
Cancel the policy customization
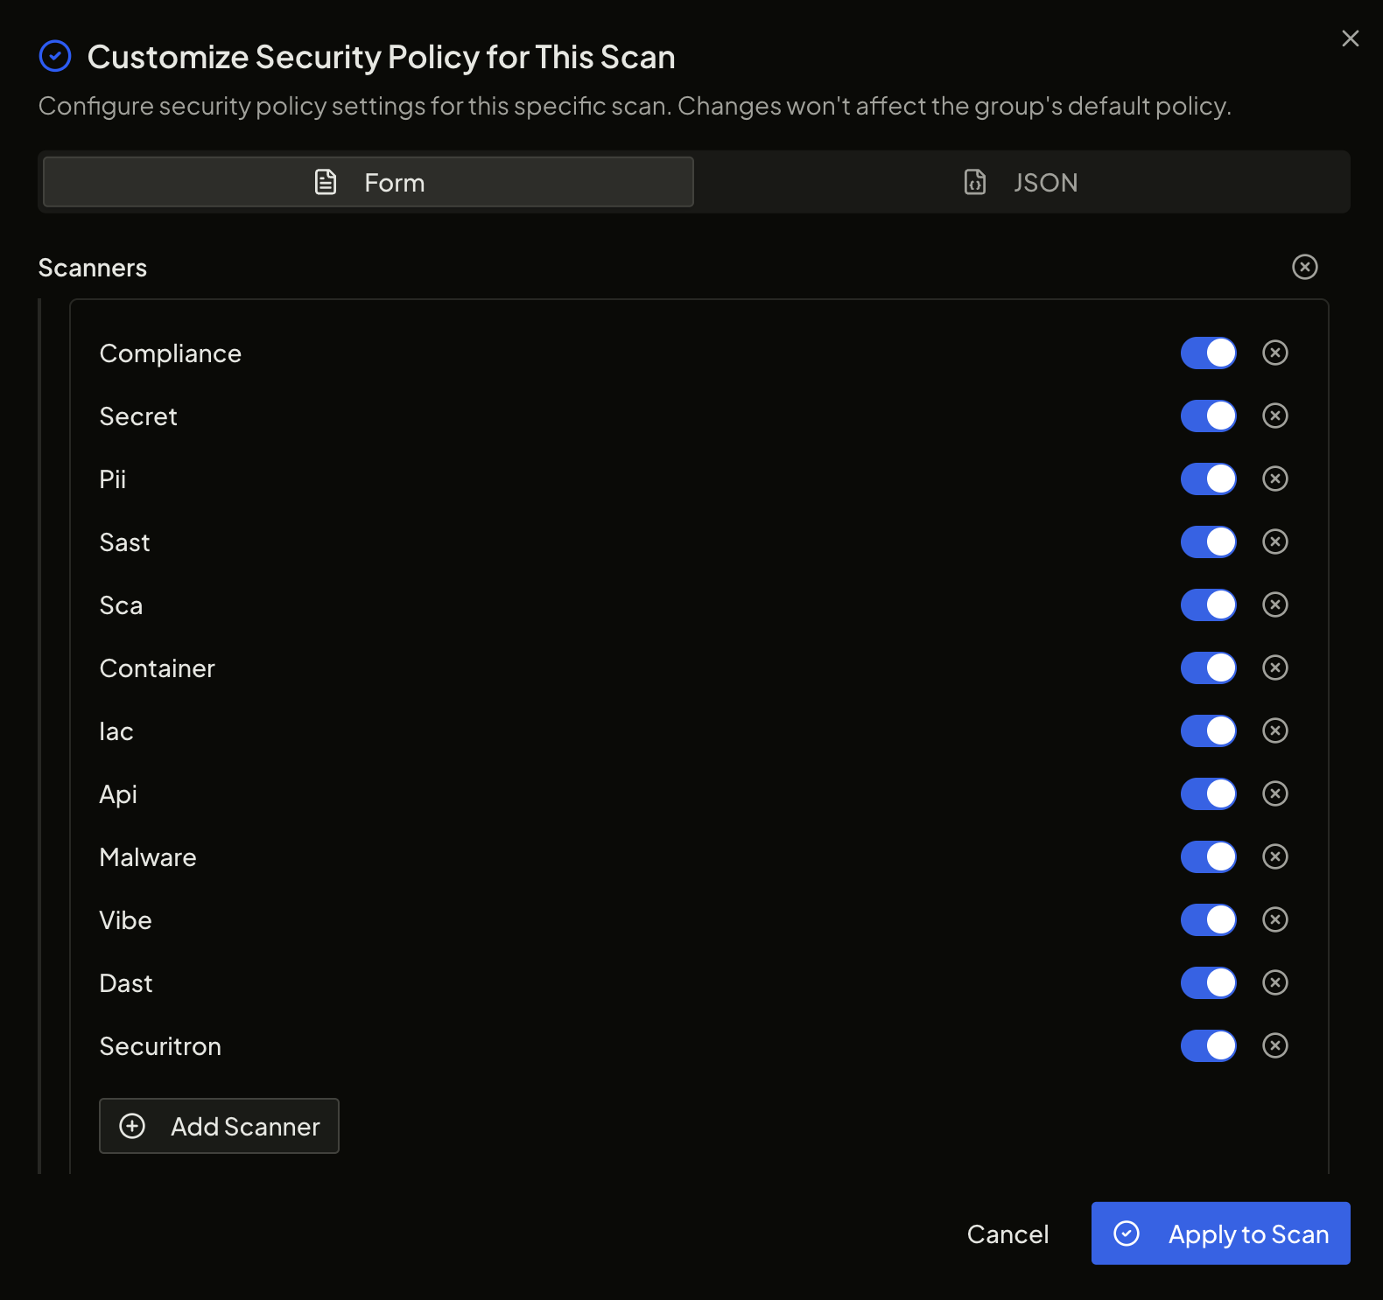click(x=1007, y=1234)
